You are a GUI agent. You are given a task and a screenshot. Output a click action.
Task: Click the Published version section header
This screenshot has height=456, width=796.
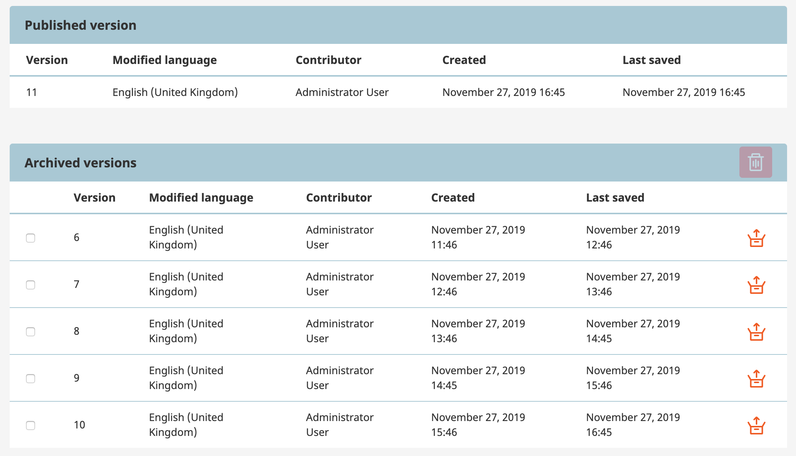pos(80,25)
